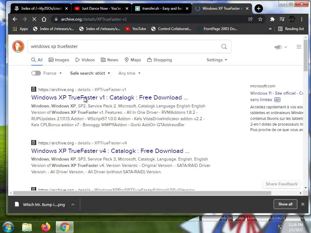Switch to the Images tab
Viewport: 311px width, 233px height.
pos(59,60)
